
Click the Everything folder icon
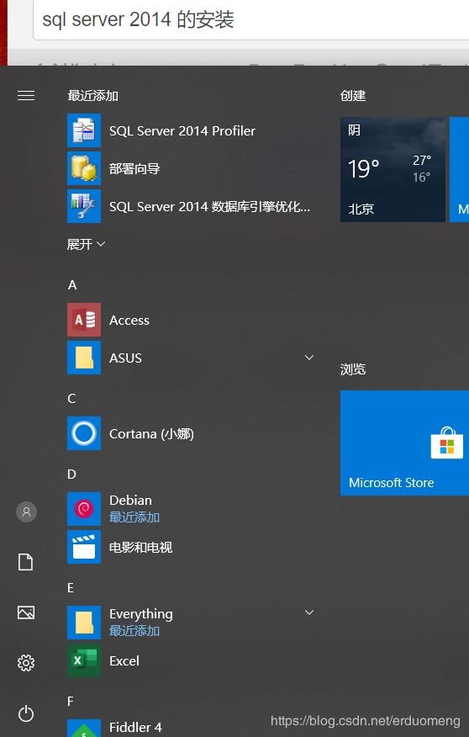[x=84, y=623]
